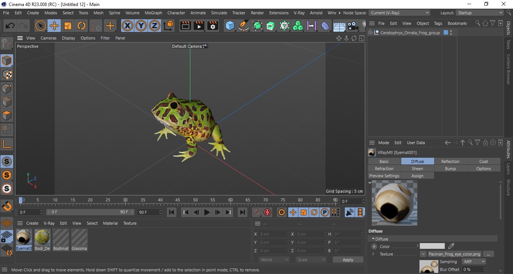This screenshot has height=274, width=513.
Task: Click frame 45 on timeline ruler
Action: pyautogui.click(x=178, y=200)
